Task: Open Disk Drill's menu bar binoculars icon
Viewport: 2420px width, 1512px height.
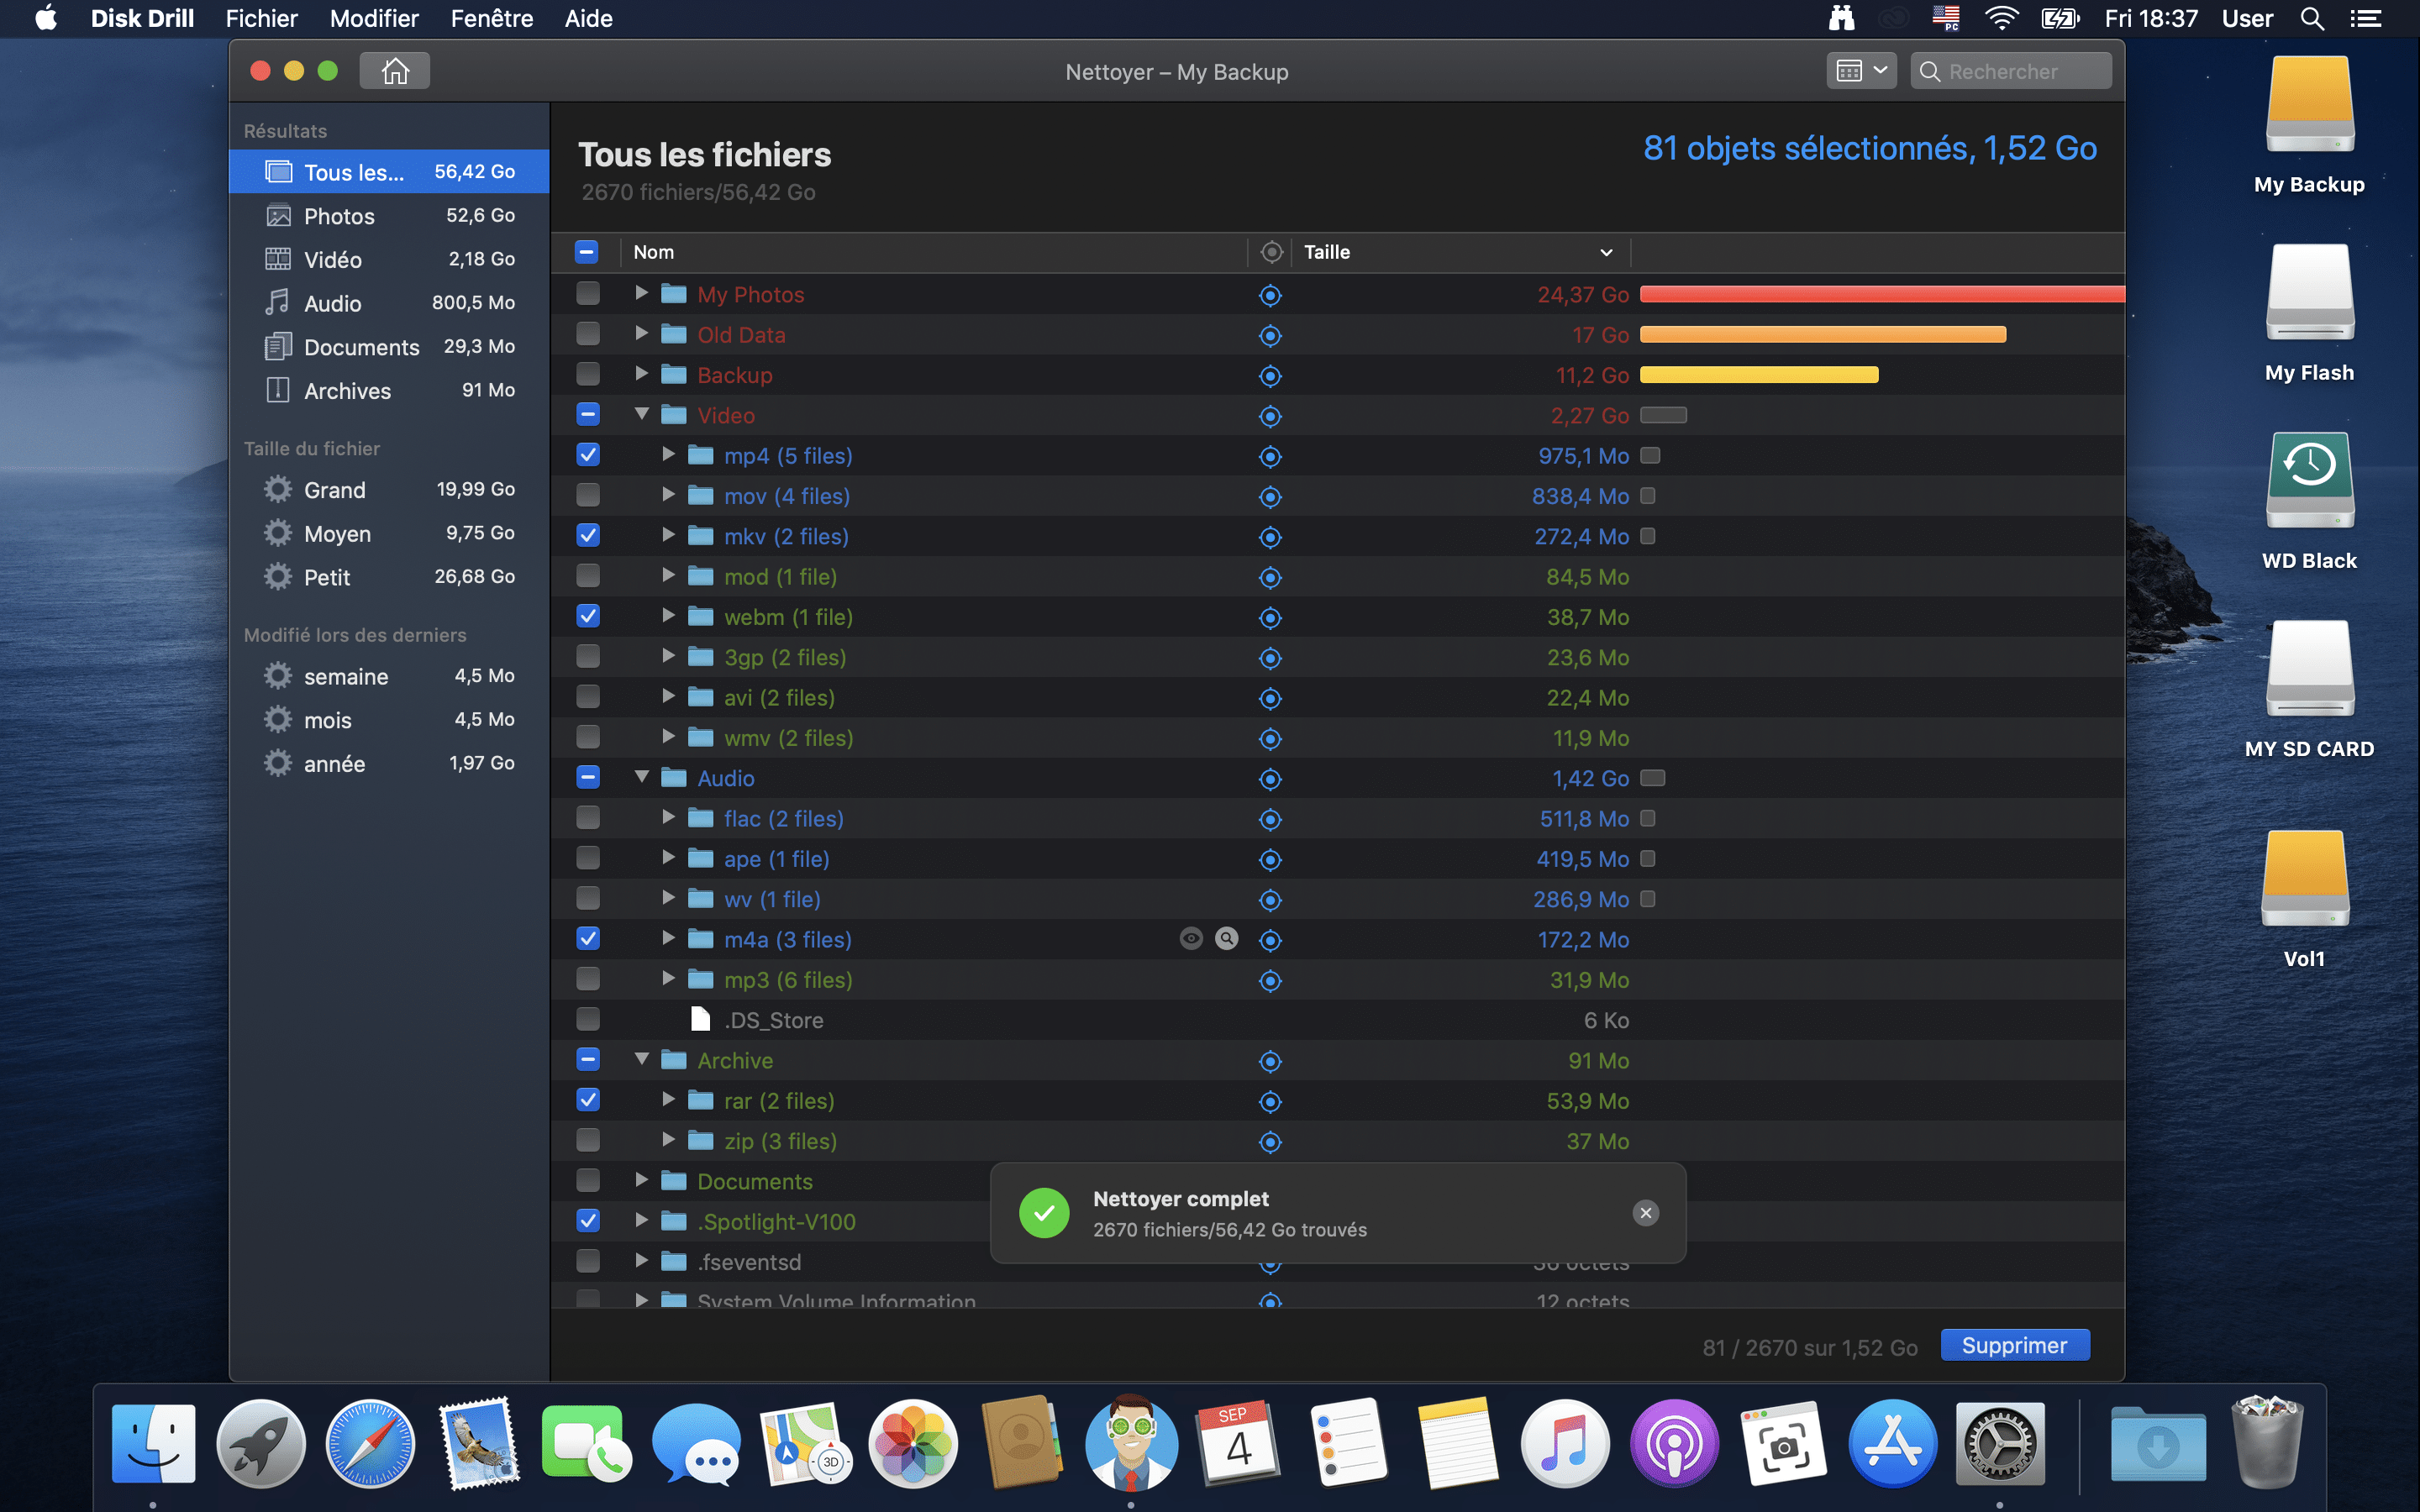Action: (1841, 18)
